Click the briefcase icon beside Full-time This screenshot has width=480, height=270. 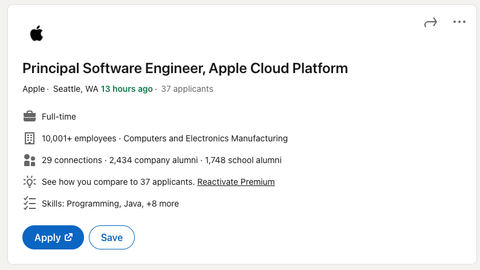30,117
